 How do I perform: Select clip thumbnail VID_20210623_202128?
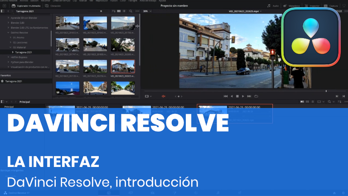tap(68, 66)
